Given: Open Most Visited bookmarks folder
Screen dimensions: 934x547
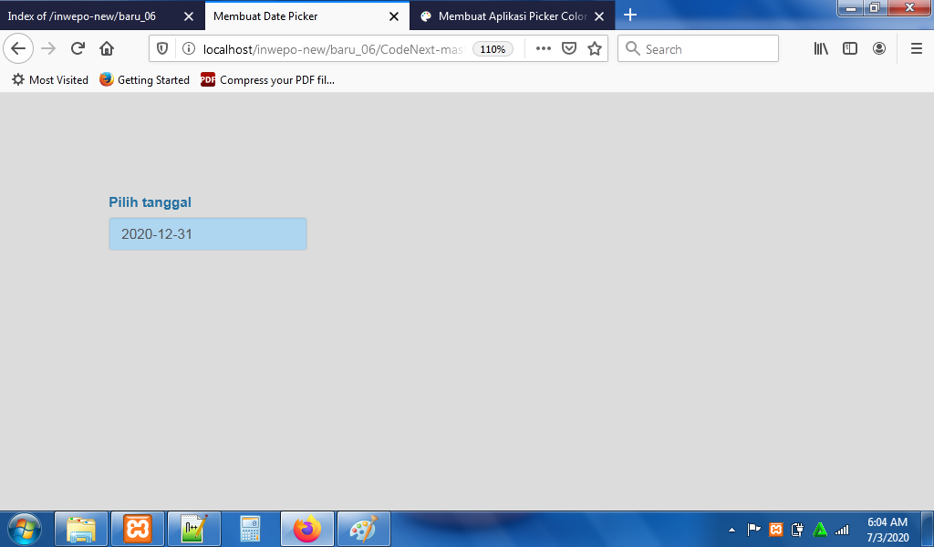Looking at the screenshot, I should (x=50, y=80).
